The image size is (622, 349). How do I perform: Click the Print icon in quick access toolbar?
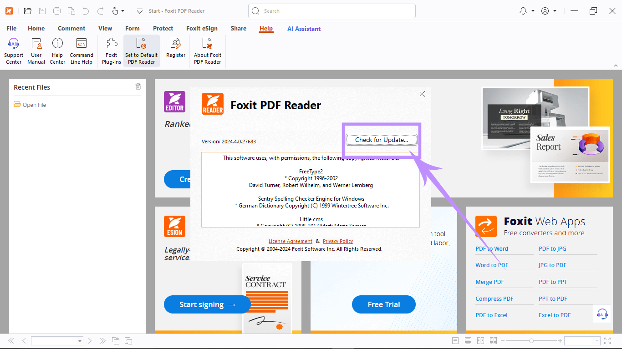coord(57,11)
